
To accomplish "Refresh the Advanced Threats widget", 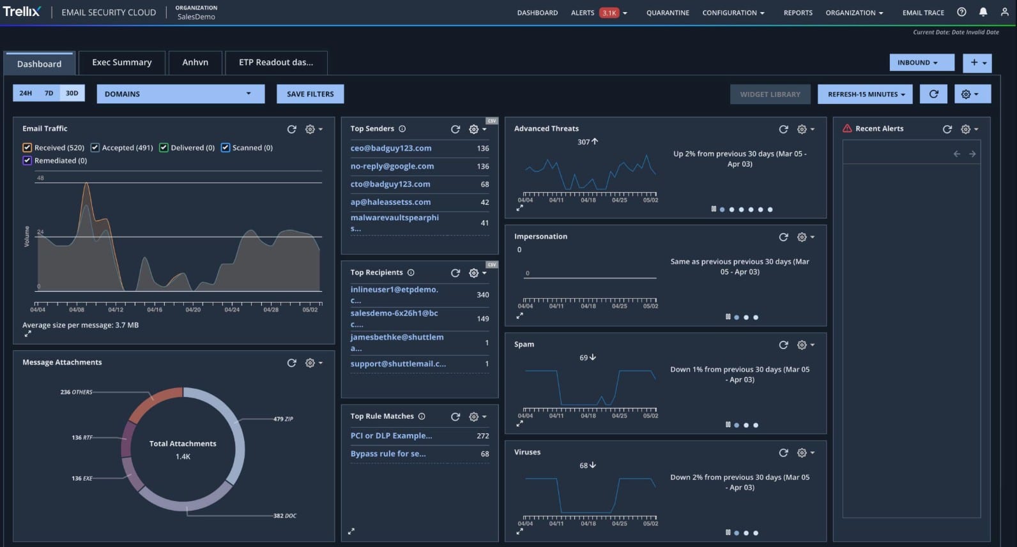I will (x=783, y=129).
